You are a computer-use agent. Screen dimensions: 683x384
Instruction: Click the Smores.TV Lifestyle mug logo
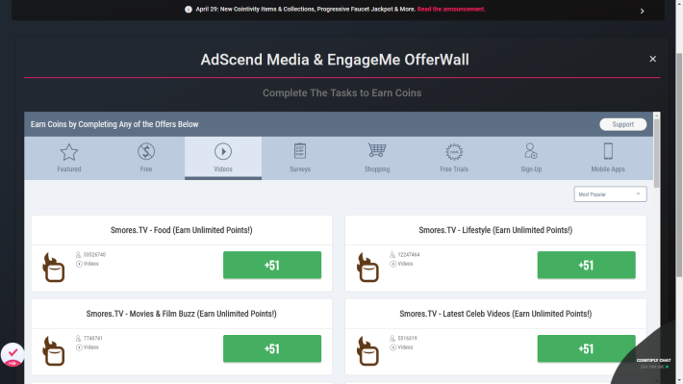pos(367,268)
